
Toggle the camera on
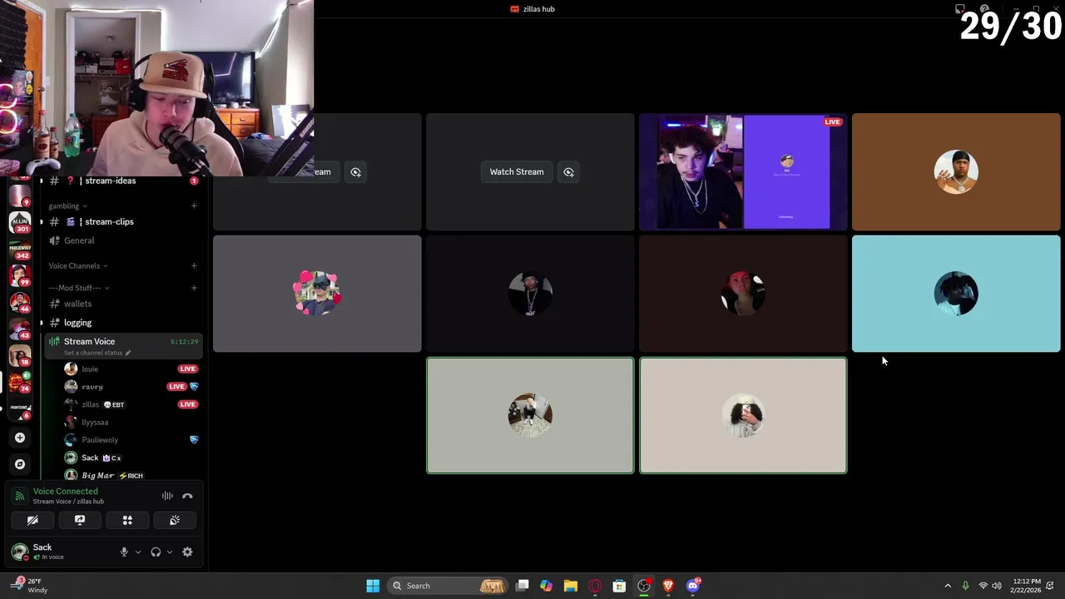[x=32, y=520]
